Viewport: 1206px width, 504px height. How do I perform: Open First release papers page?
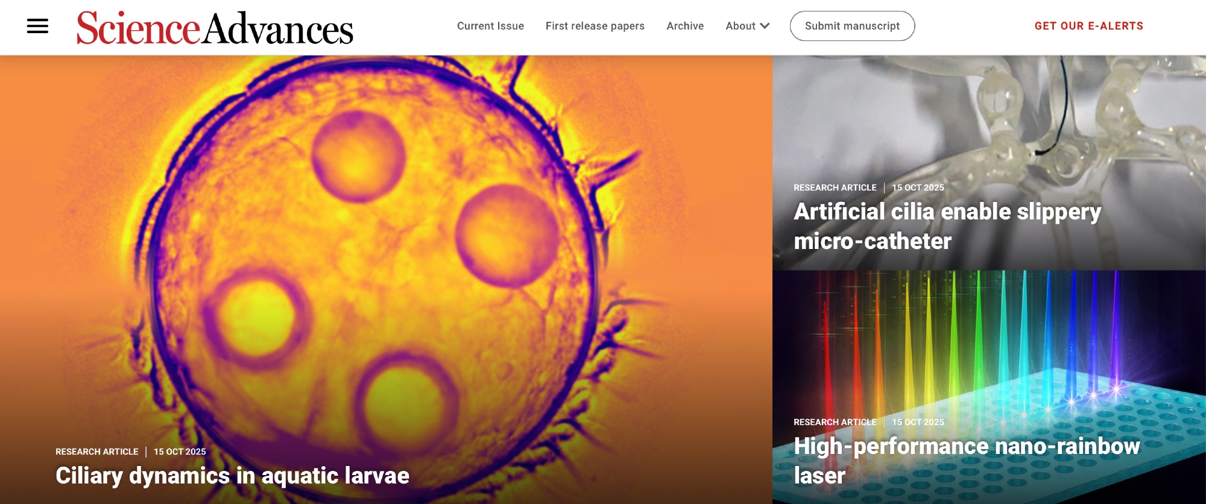click(595, 26)
